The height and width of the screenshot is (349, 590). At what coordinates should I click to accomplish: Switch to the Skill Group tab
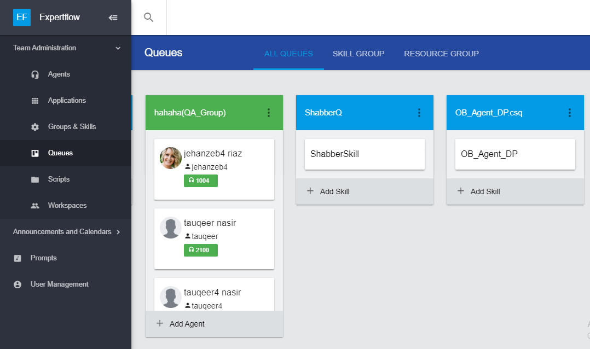click(358, 54)
